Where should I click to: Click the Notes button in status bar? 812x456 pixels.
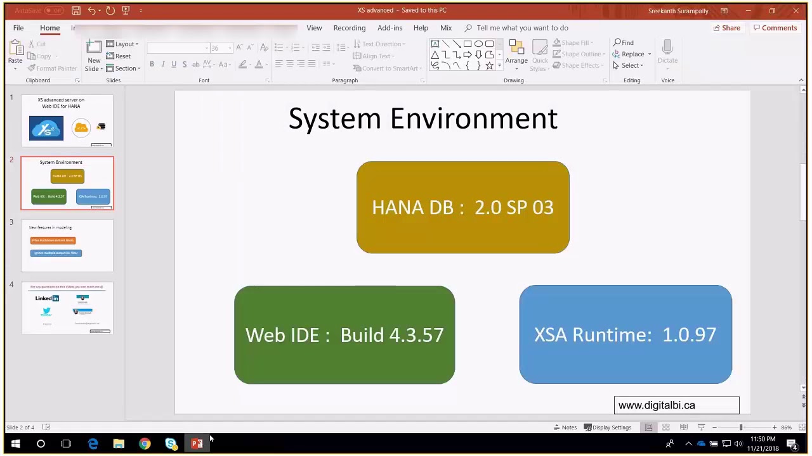click(x=565, y=427)
